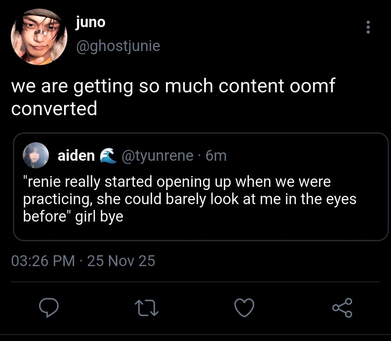Click the 03:26 PM post time
Image resolution: width=391 pixels, height=341 pixels.
(x=43, y=261)
